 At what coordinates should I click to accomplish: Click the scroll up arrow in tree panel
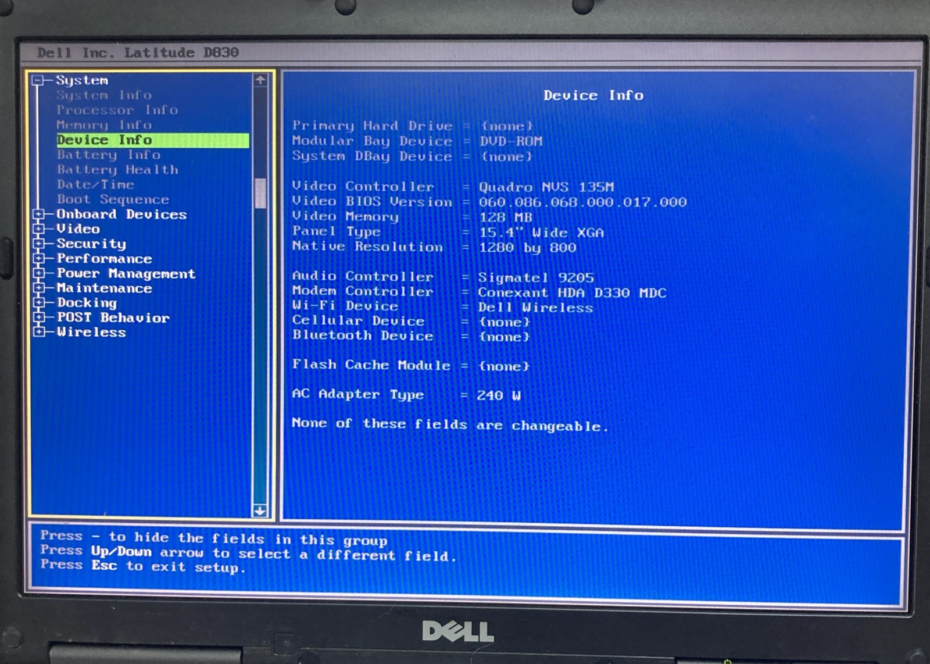(260, 80)
